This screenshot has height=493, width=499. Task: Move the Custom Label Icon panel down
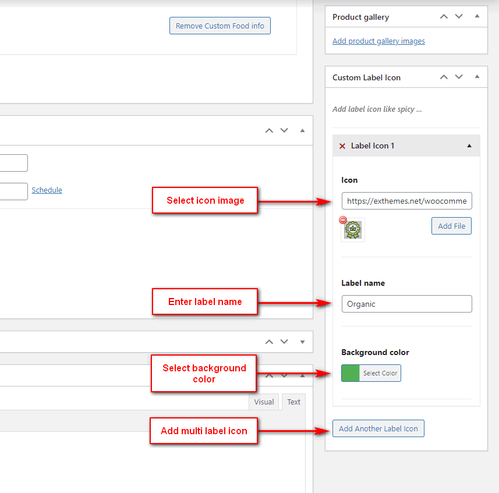(x=459, y=77)
